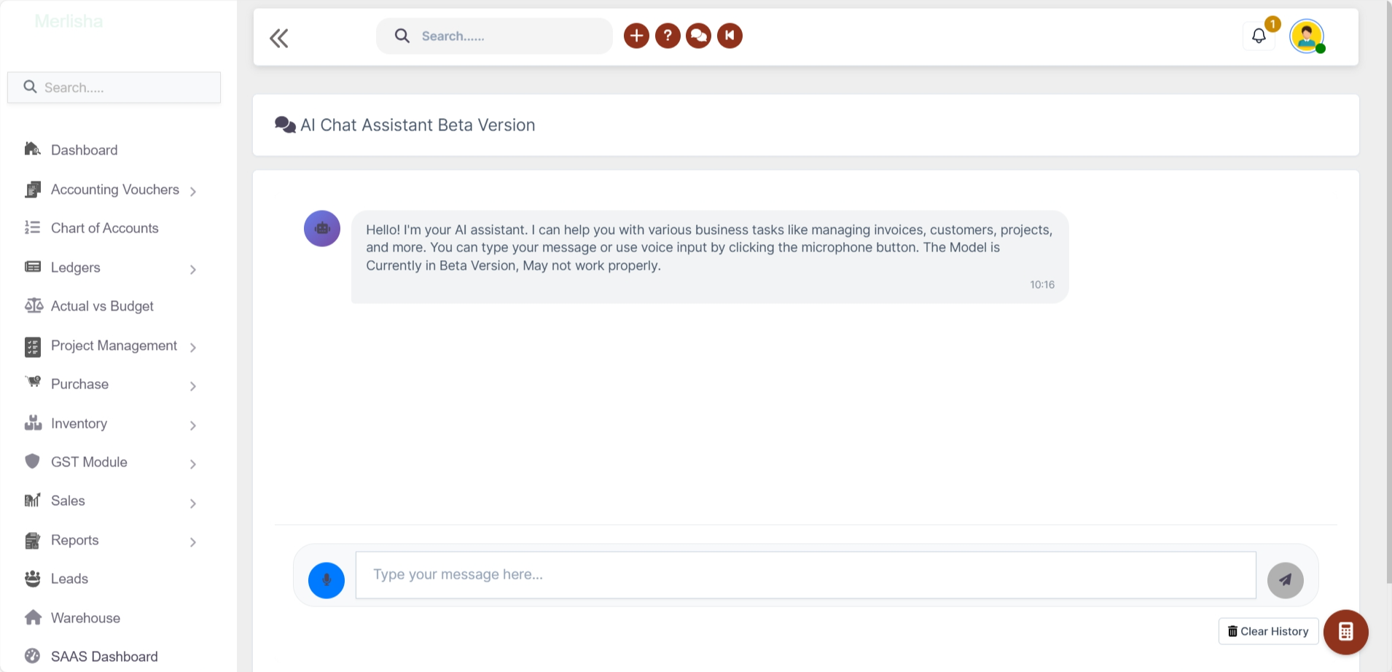Screen dimensions: 1392x672
Task: Click the chat bubbles icon in toolbar
Action: (x=698, y=36)
